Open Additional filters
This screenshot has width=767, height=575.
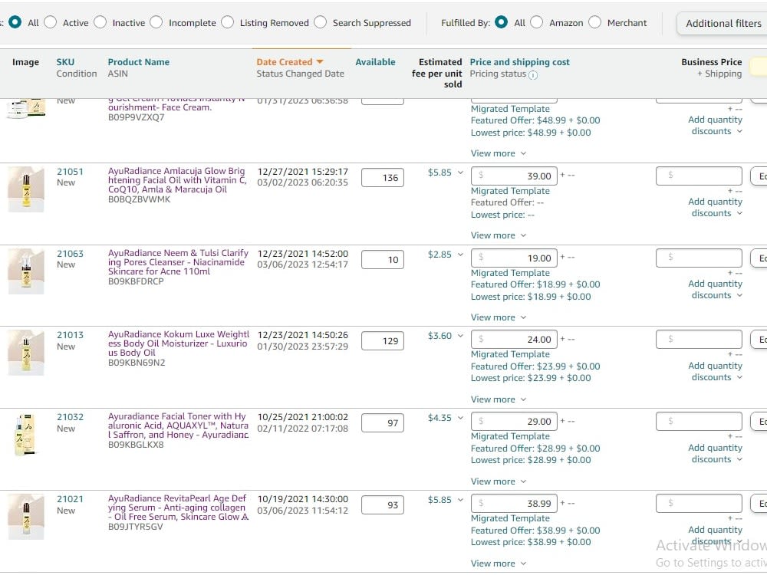[x=723, y=23]
